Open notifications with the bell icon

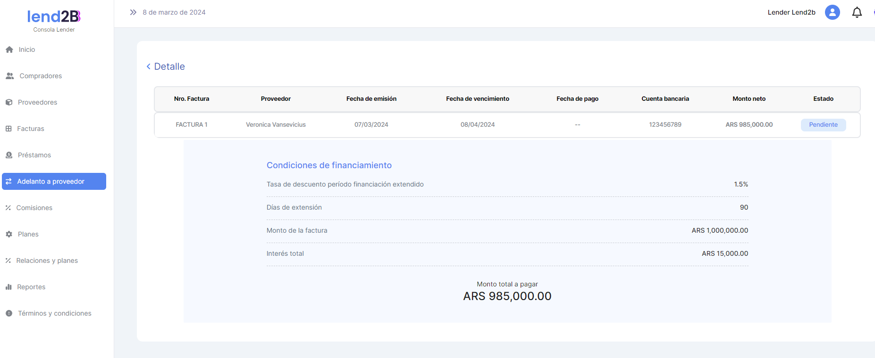(857, 12)
